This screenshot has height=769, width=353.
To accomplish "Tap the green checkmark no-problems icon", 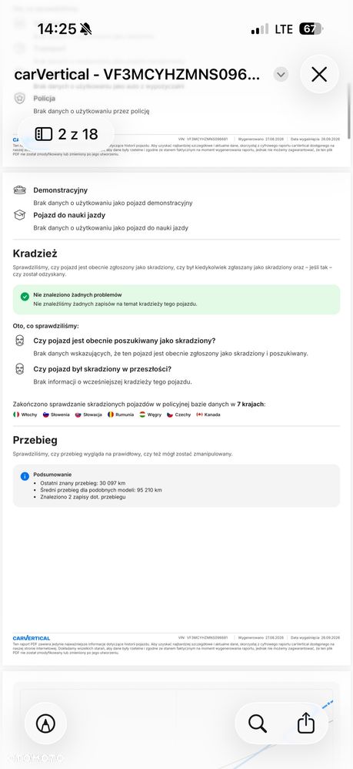I will [25, 296].
